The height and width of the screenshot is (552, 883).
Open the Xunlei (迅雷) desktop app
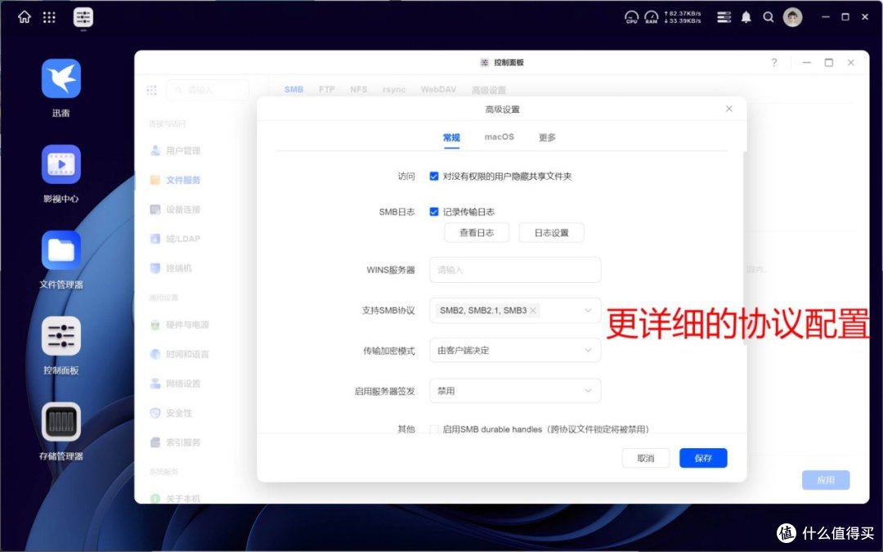[x=61, y=79]
